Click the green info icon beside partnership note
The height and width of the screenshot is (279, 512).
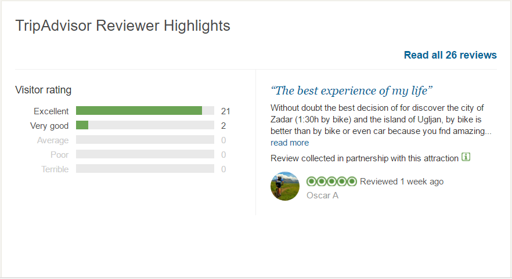466,157
